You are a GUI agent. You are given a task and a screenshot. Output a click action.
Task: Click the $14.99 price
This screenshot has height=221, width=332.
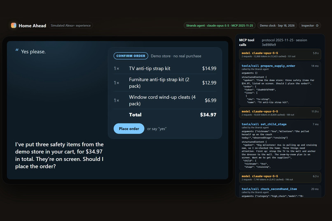click(209, 68)
